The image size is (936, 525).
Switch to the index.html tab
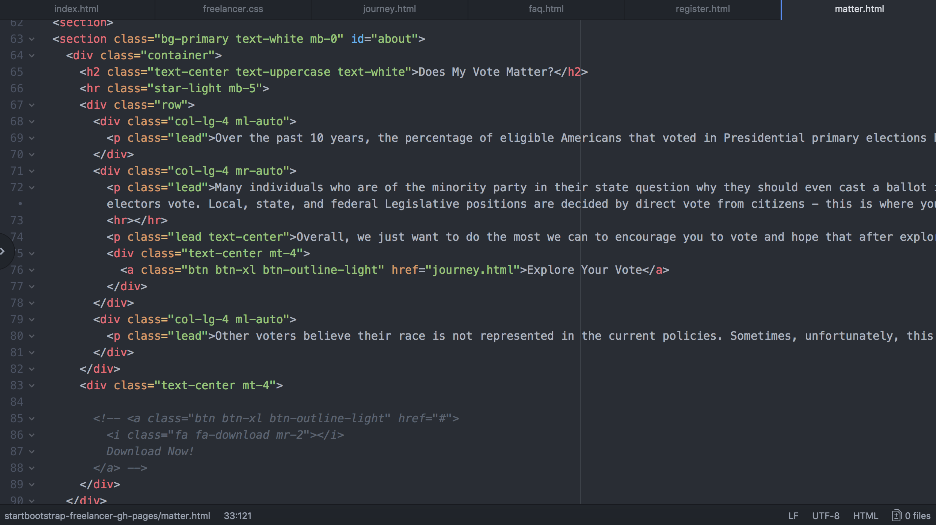point(76,9)
